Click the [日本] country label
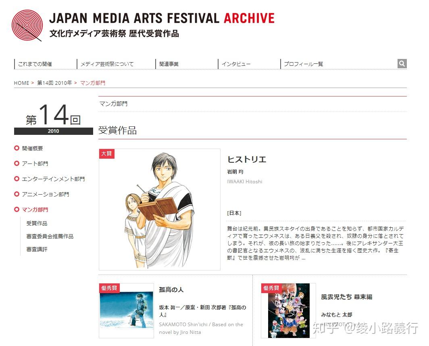 234,213
